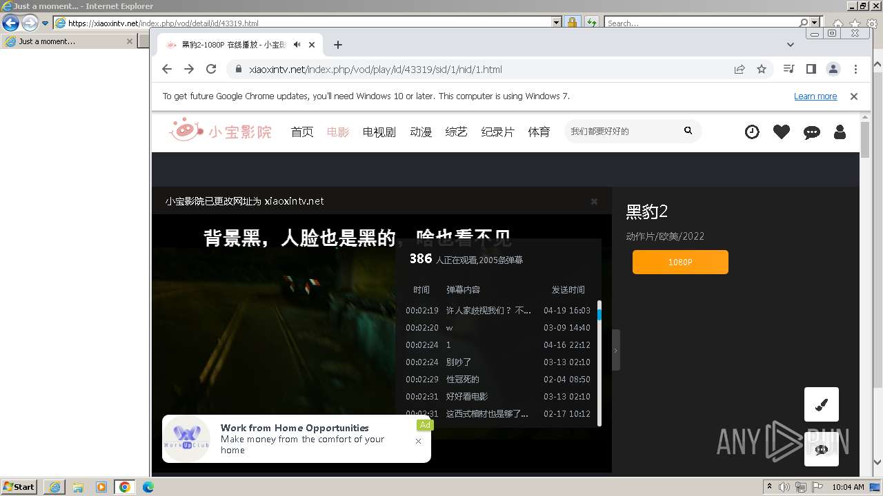This screenshot has width=883, height=496.
Task: Open the Chrome profile icon
Action: tap(833, 69)
